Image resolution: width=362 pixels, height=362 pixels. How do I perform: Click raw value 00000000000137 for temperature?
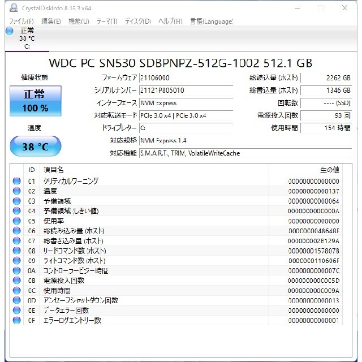(313, 191)
